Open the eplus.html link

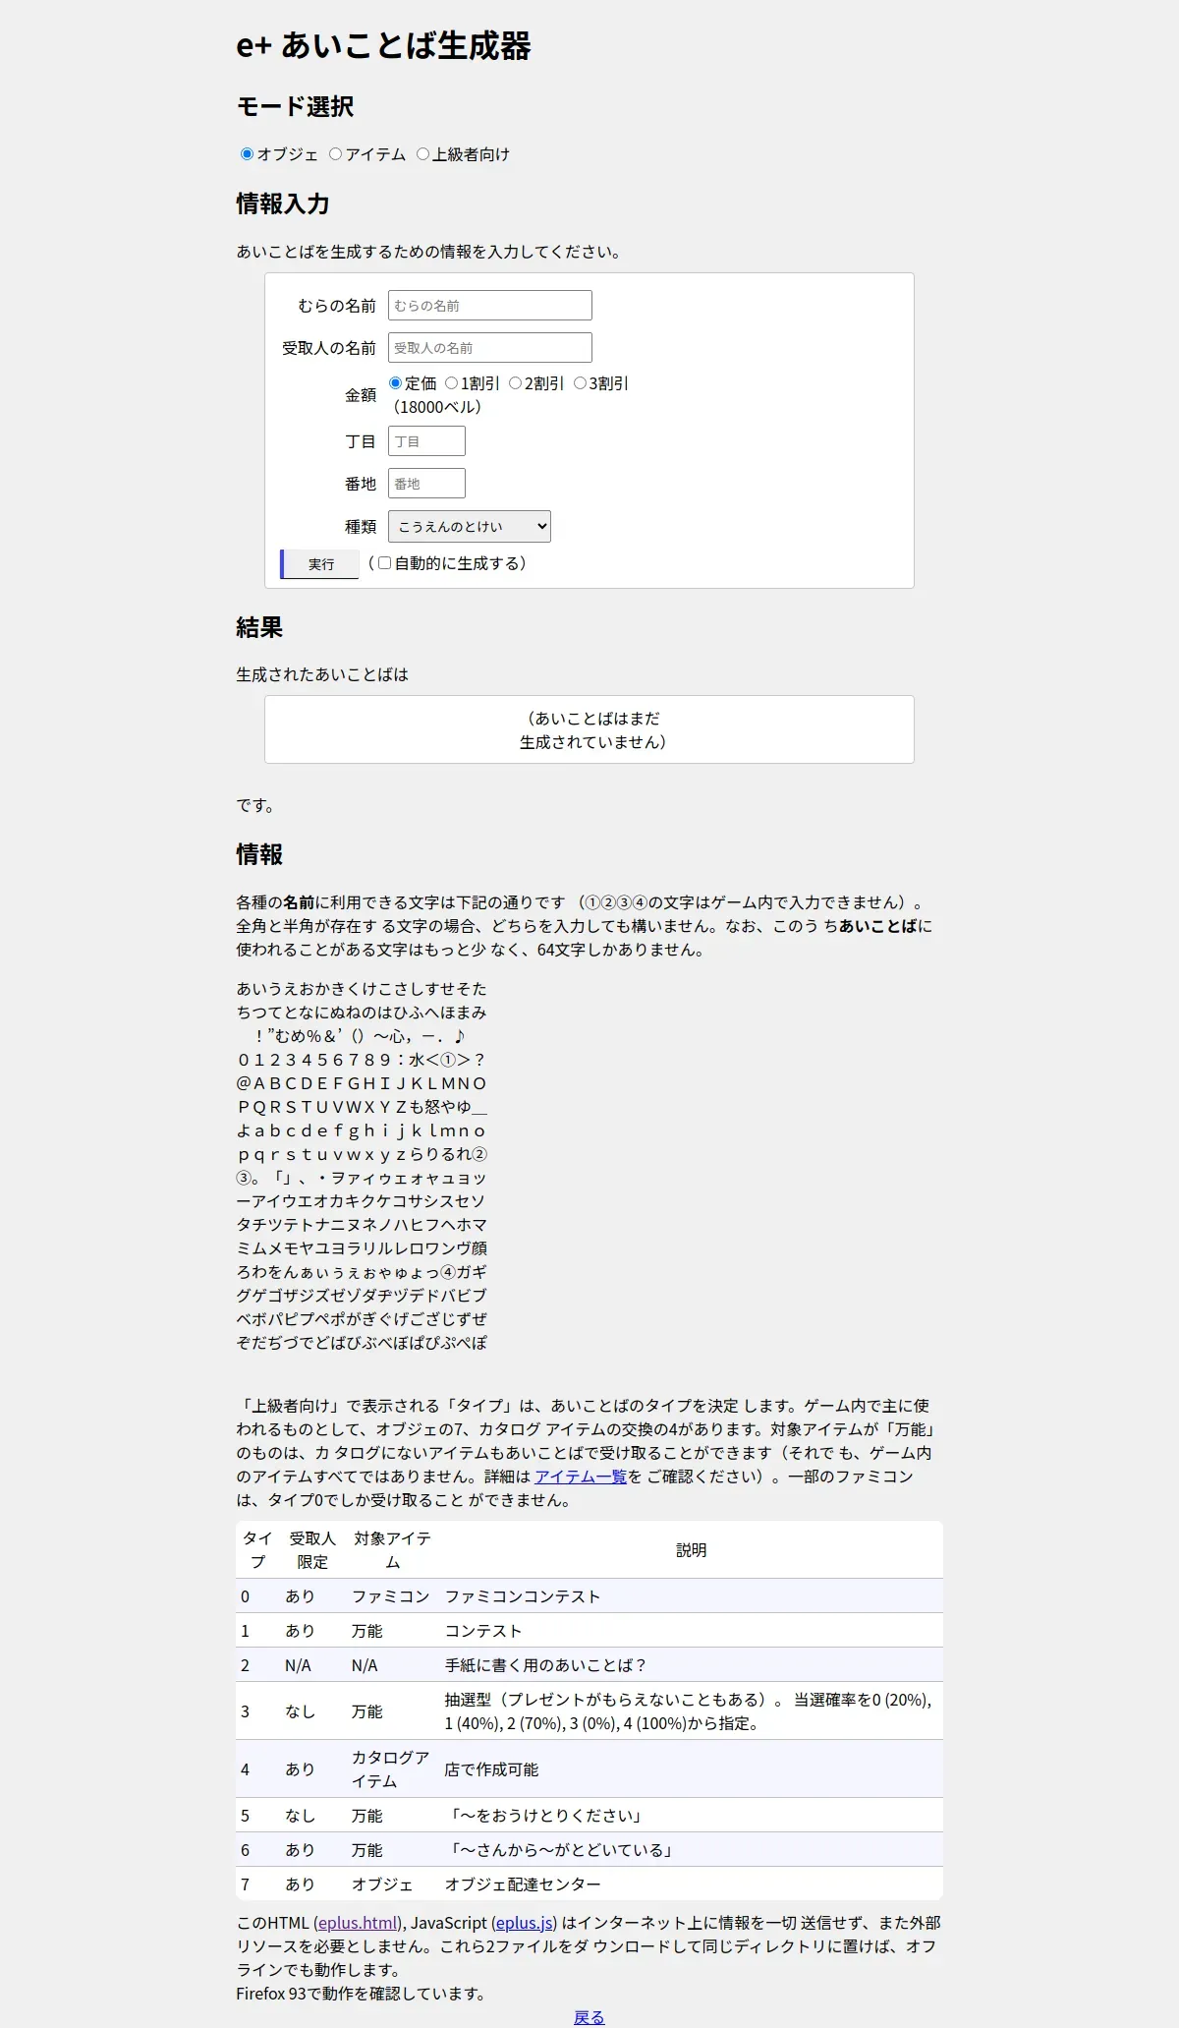359,1923
